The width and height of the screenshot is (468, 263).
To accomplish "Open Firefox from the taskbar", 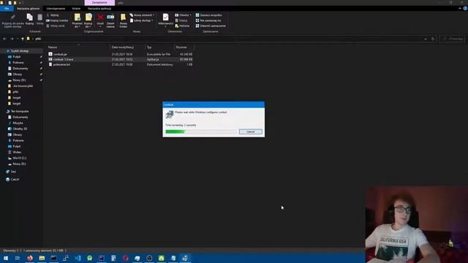I will pos(30,258).
